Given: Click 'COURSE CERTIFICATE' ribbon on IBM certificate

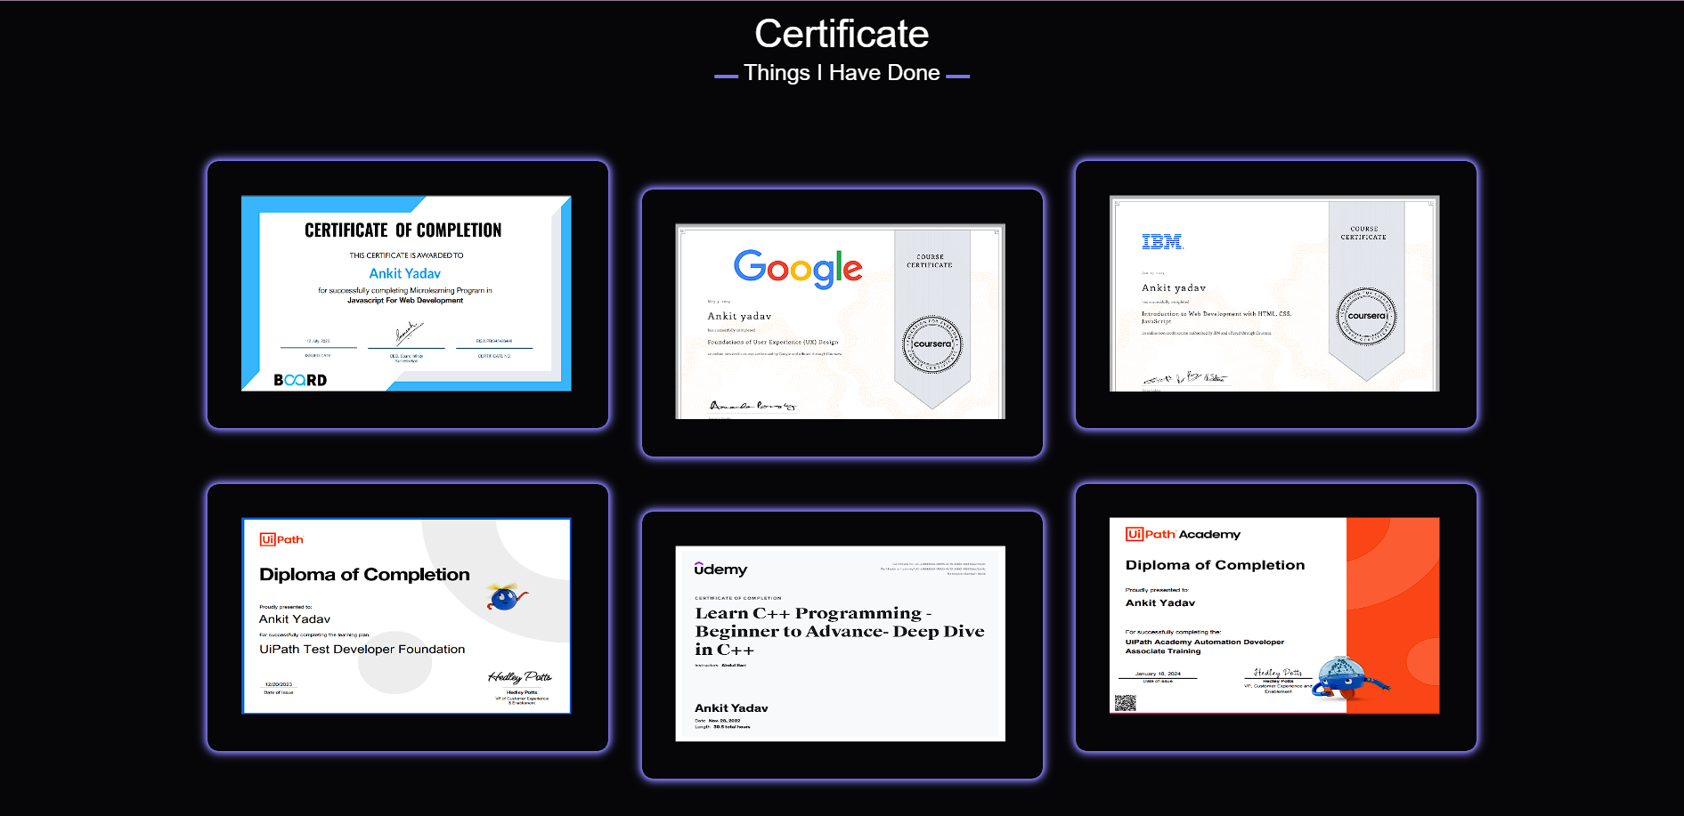Looking at the screenshot, I should click(1363, 233).
